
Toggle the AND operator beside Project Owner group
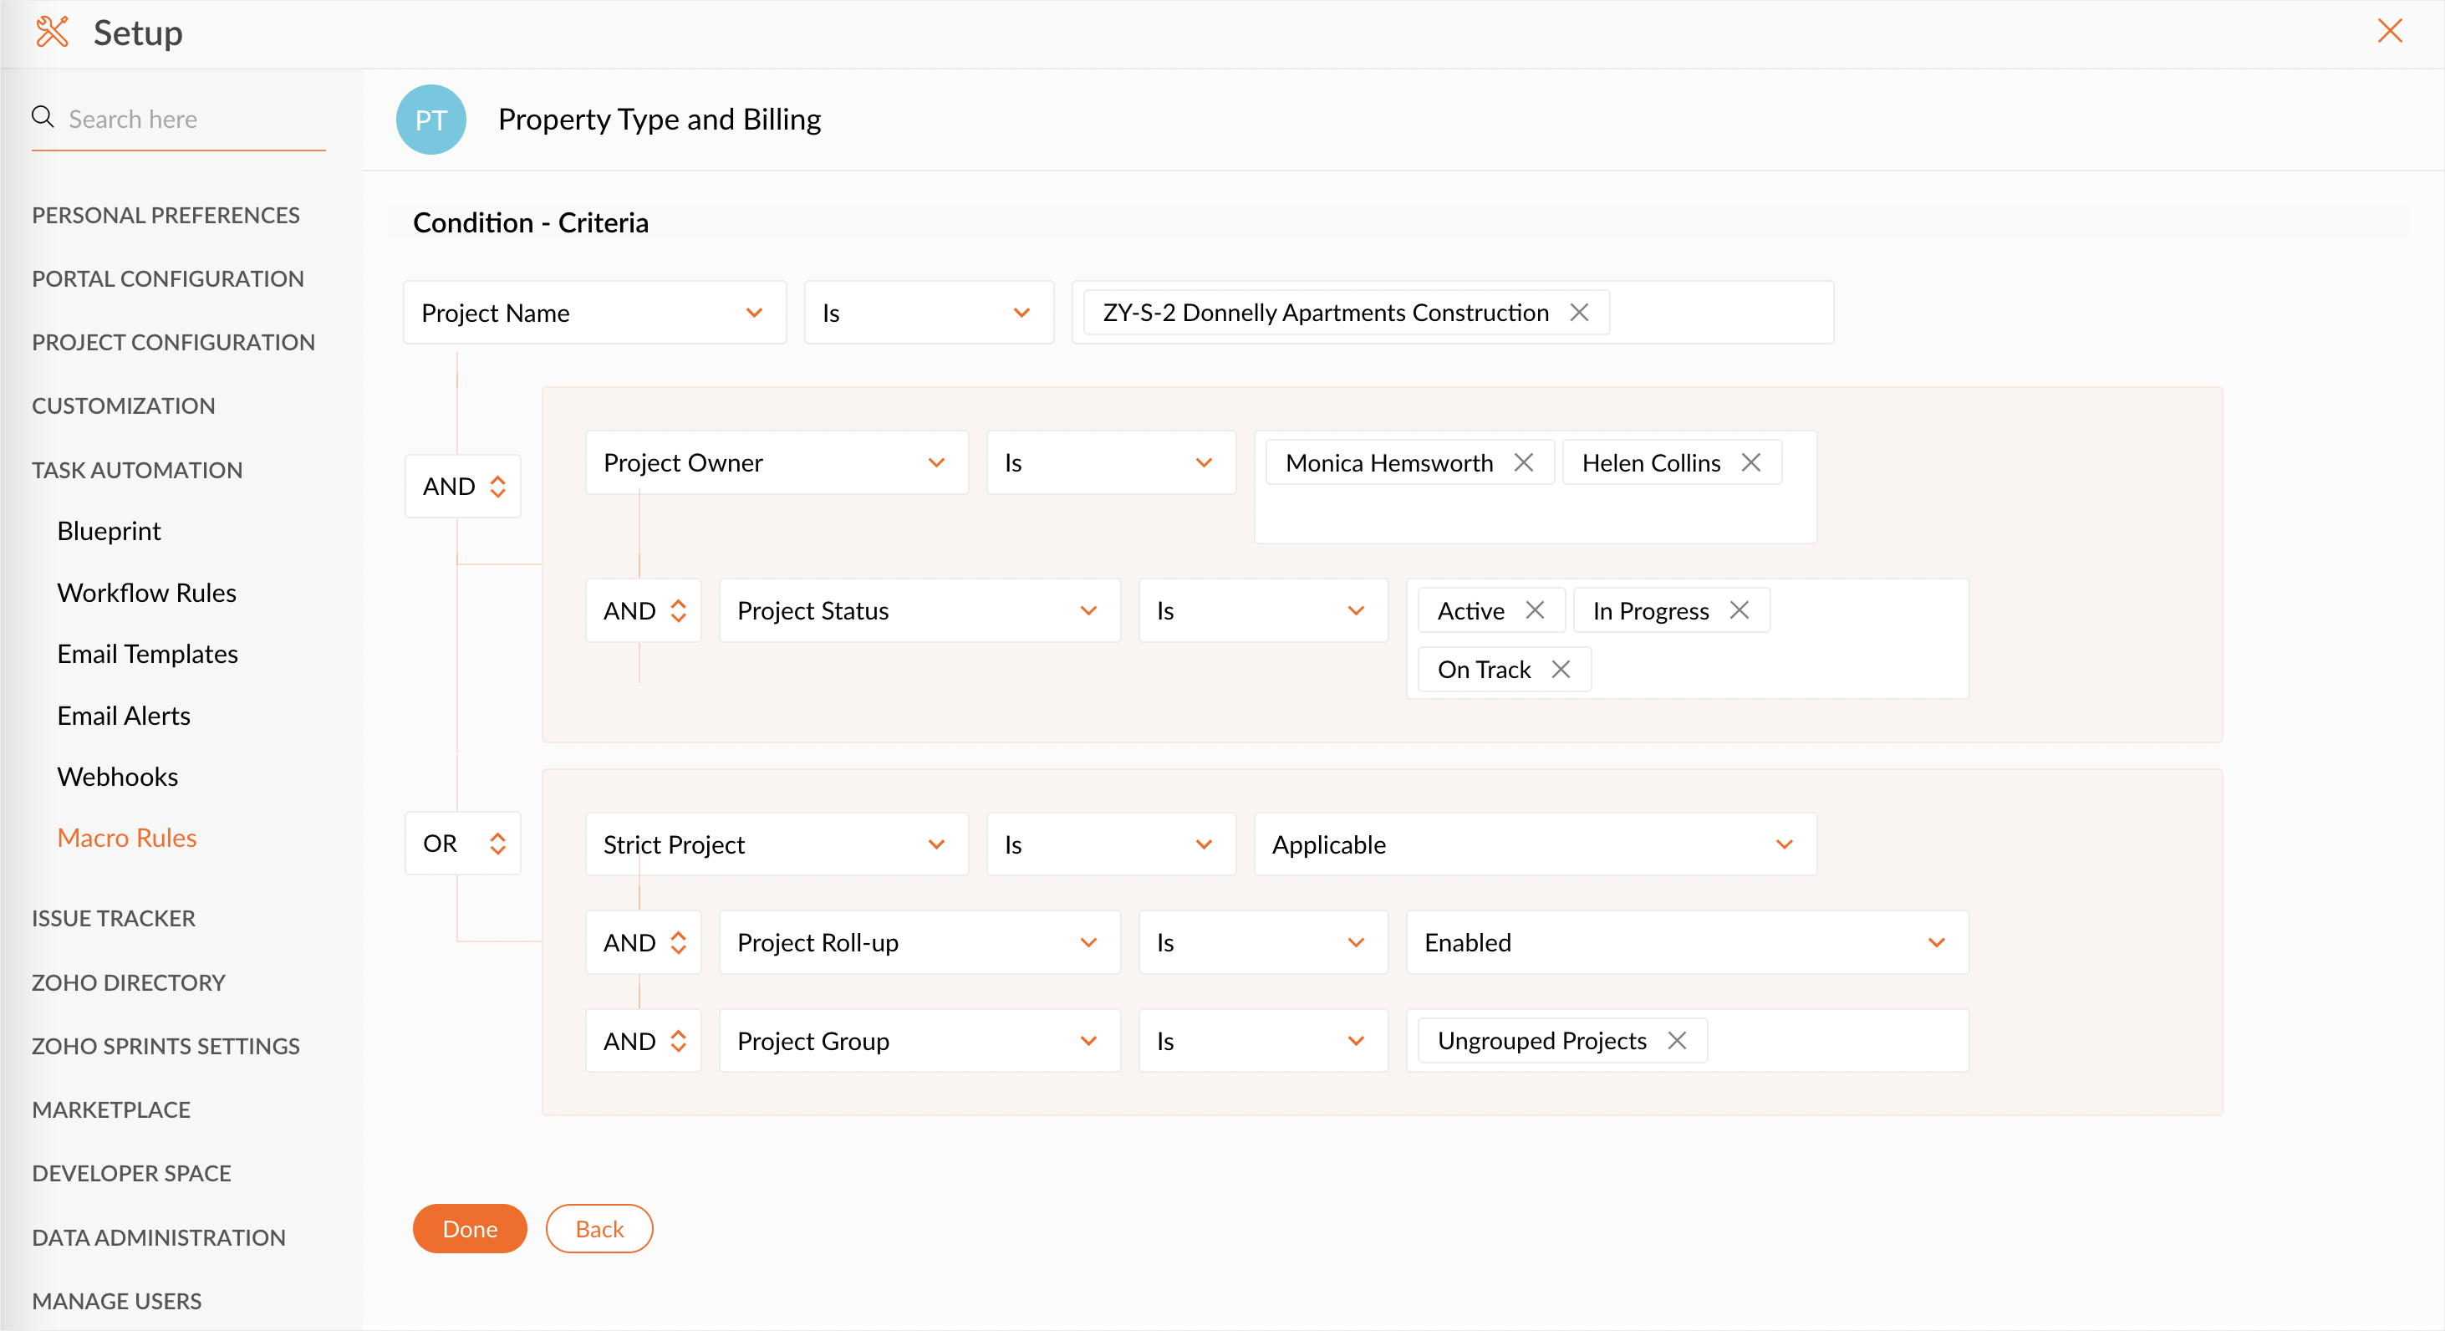point(463,486)
